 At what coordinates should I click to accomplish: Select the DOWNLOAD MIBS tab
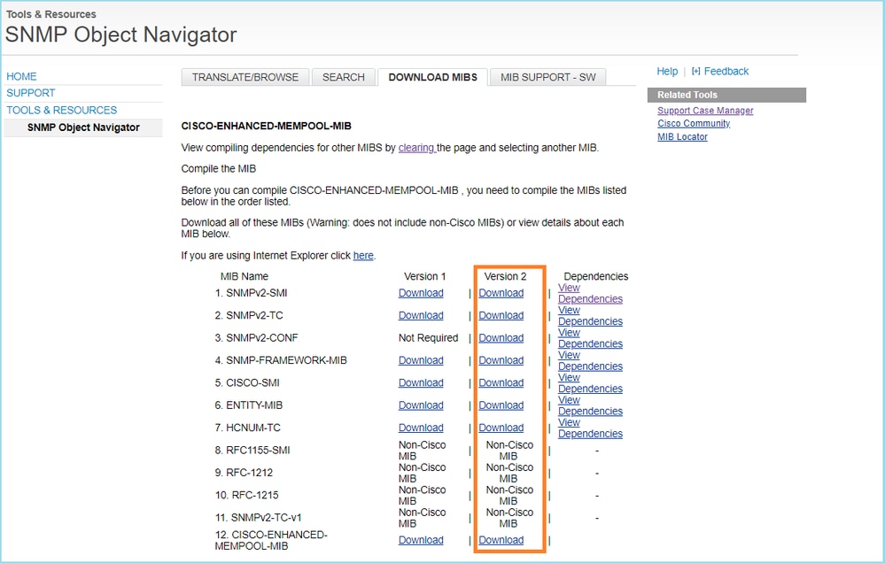pos(432,77)
